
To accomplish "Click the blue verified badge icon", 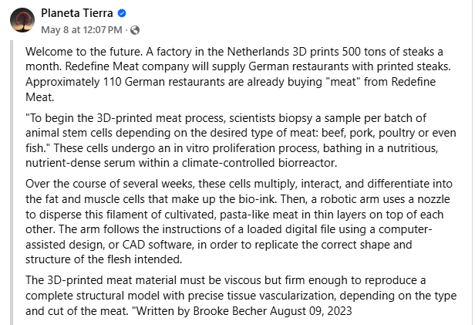I will point(122,13).
